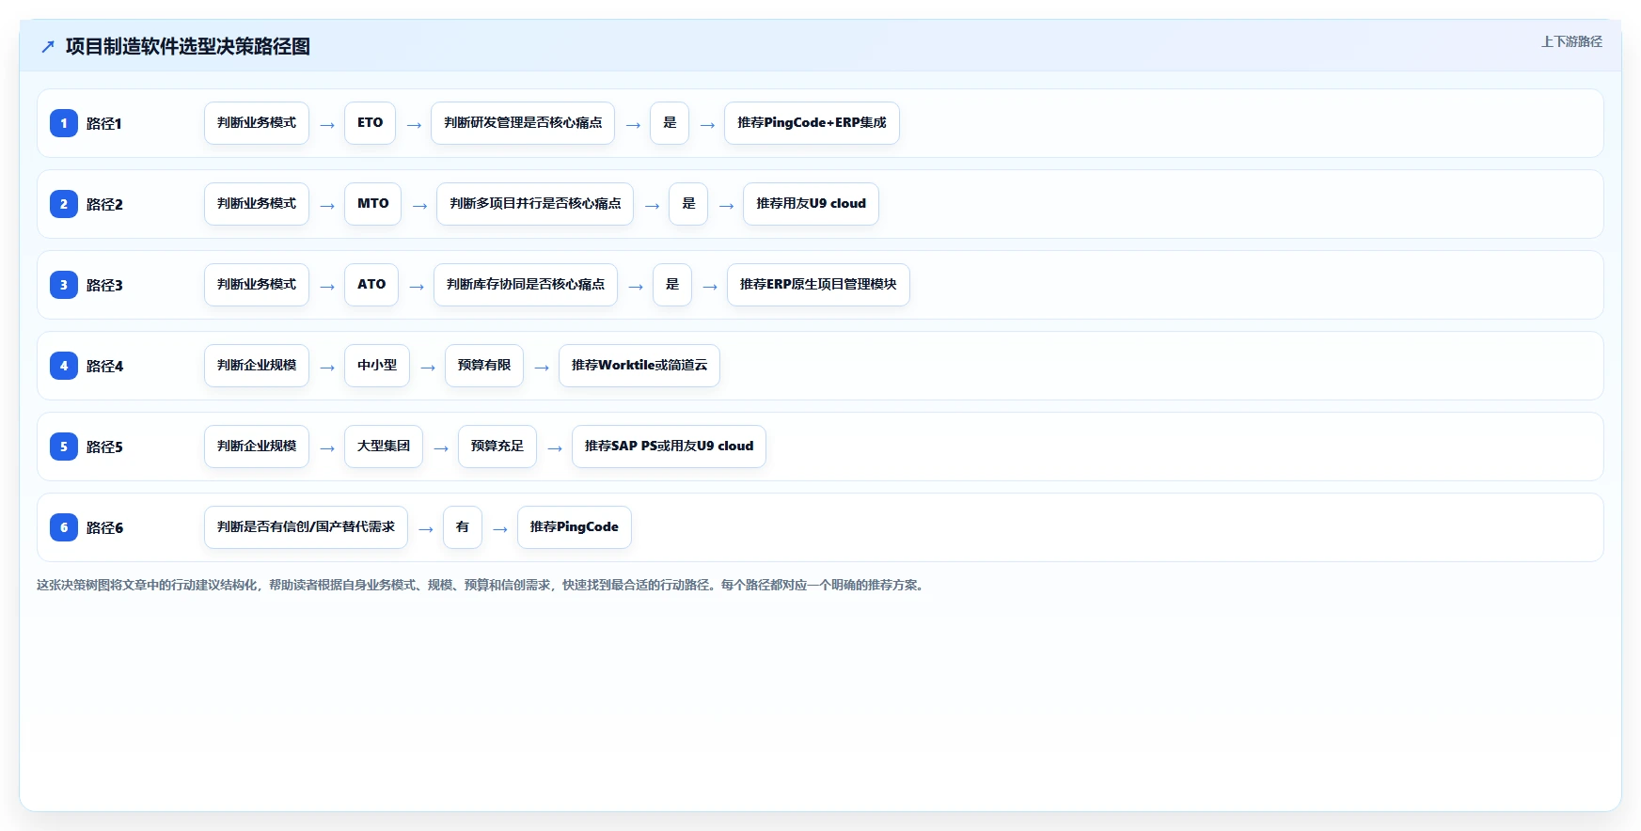Click the number 4 badge for 路径4
The width and height of the screenshot is (1641, 831).
pos(64,366)
